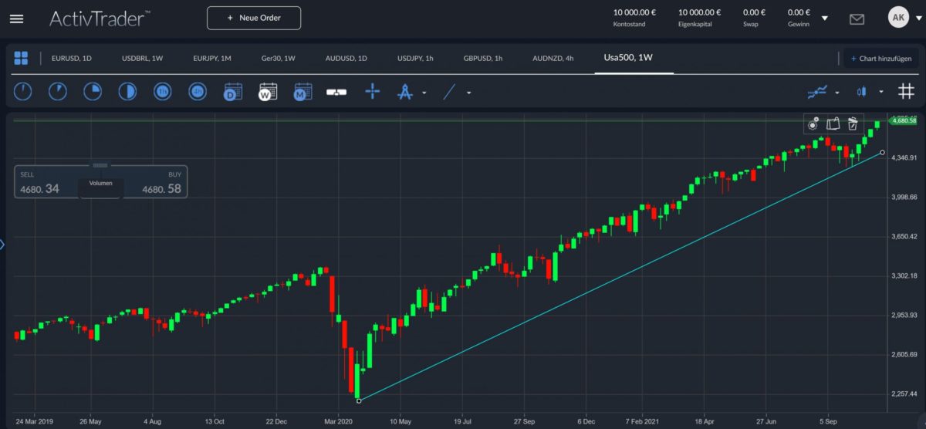
Task: Select the compass drawing tools icon
Action: pos(405,92)
